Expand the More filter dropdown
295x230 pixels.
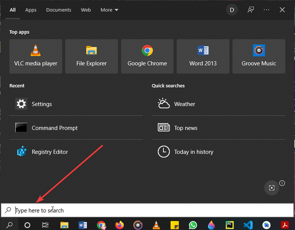tap(109, 10)
